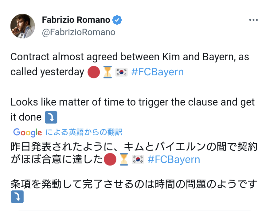Click hourglass emoji after "called yesterday"
Viewport: 269px width, 211px height.
pos(107,72)
